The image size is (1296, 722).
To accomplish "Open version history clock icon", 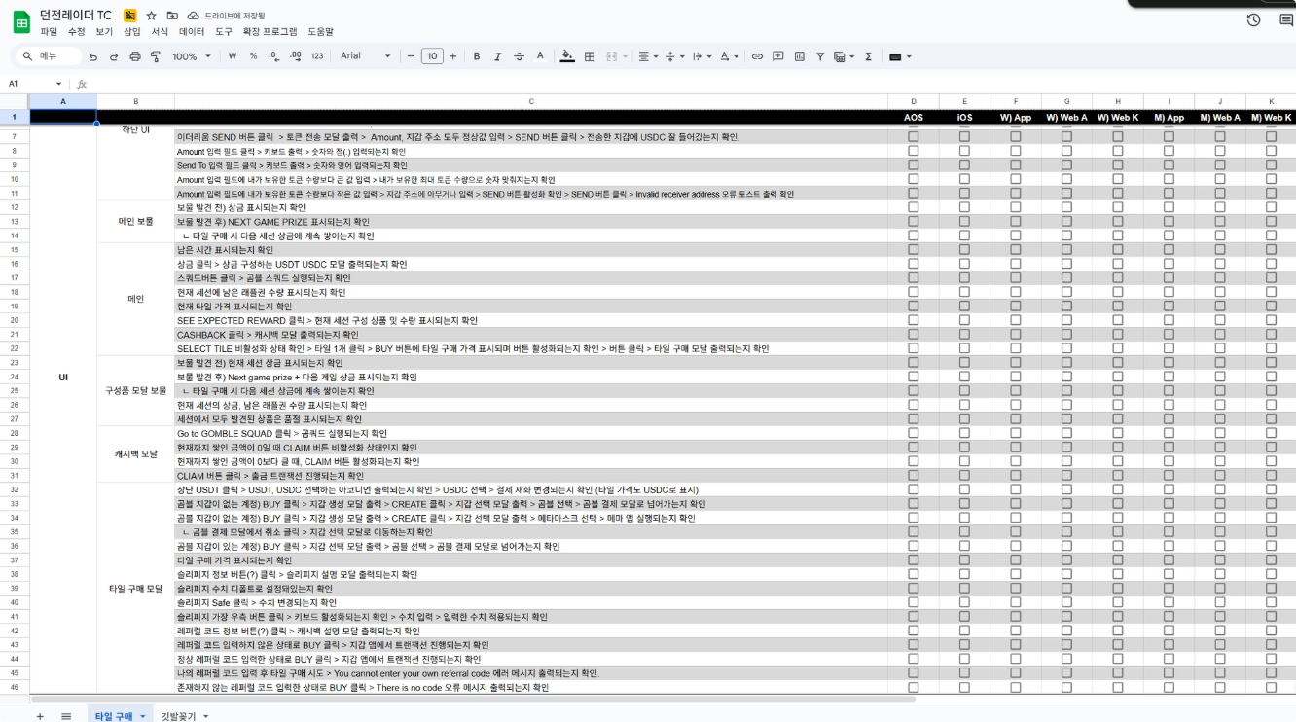I will point(1254,19).
